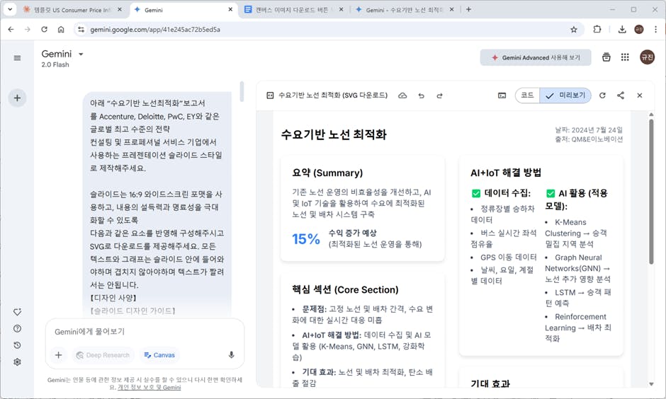Start a new chat with plus button

pos(17,98)
